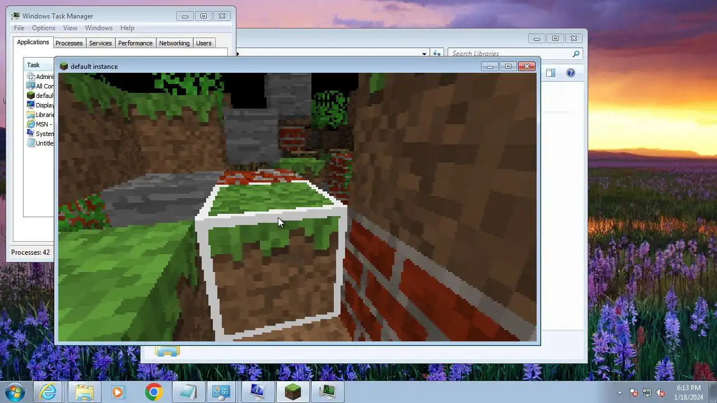Switch to the Processes tab

[x=69, y=43]
